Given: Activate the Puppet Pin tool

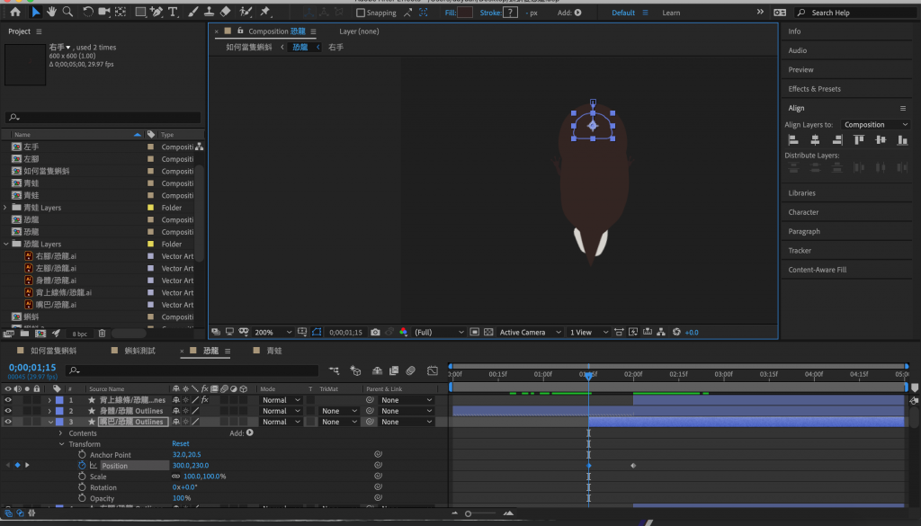Looking at the screenshot, I should point(264,13).
